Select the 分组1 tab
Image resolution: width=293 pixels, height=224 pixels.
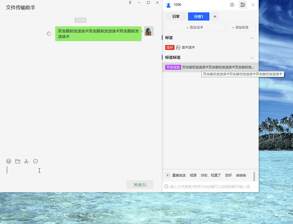pos(198,16)
